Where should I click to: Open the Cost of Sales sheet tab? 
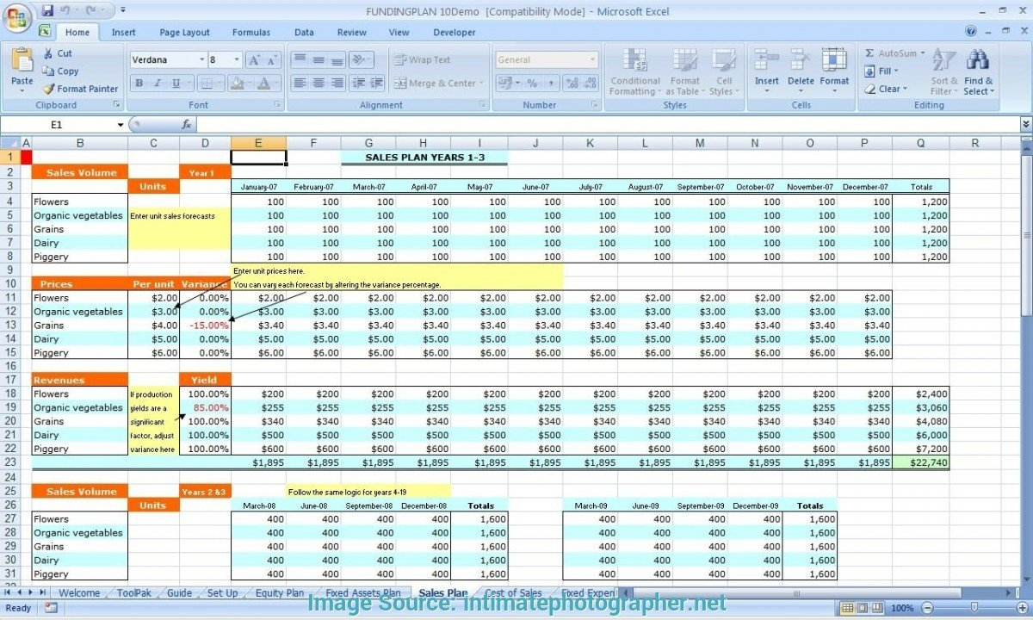click(x=513, y=592)
